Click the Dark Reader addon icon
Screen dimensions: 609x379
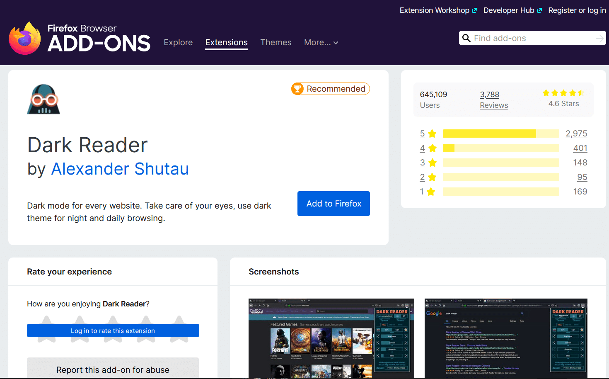coord(43,99)
